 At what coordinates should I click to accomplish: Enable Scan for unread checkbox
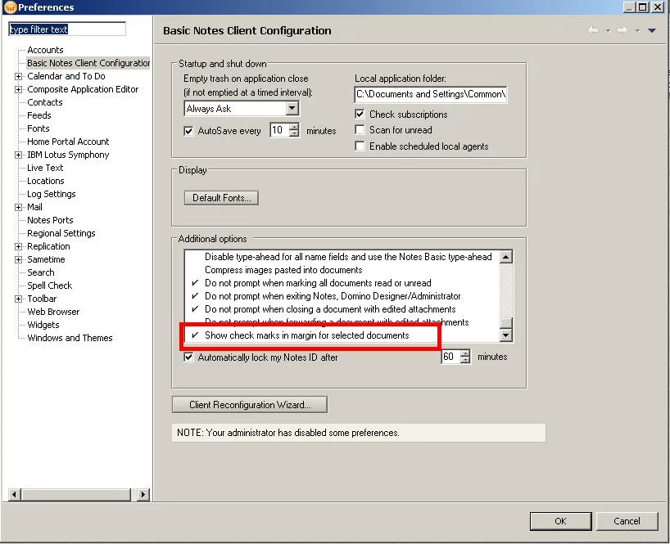(360, 130)
